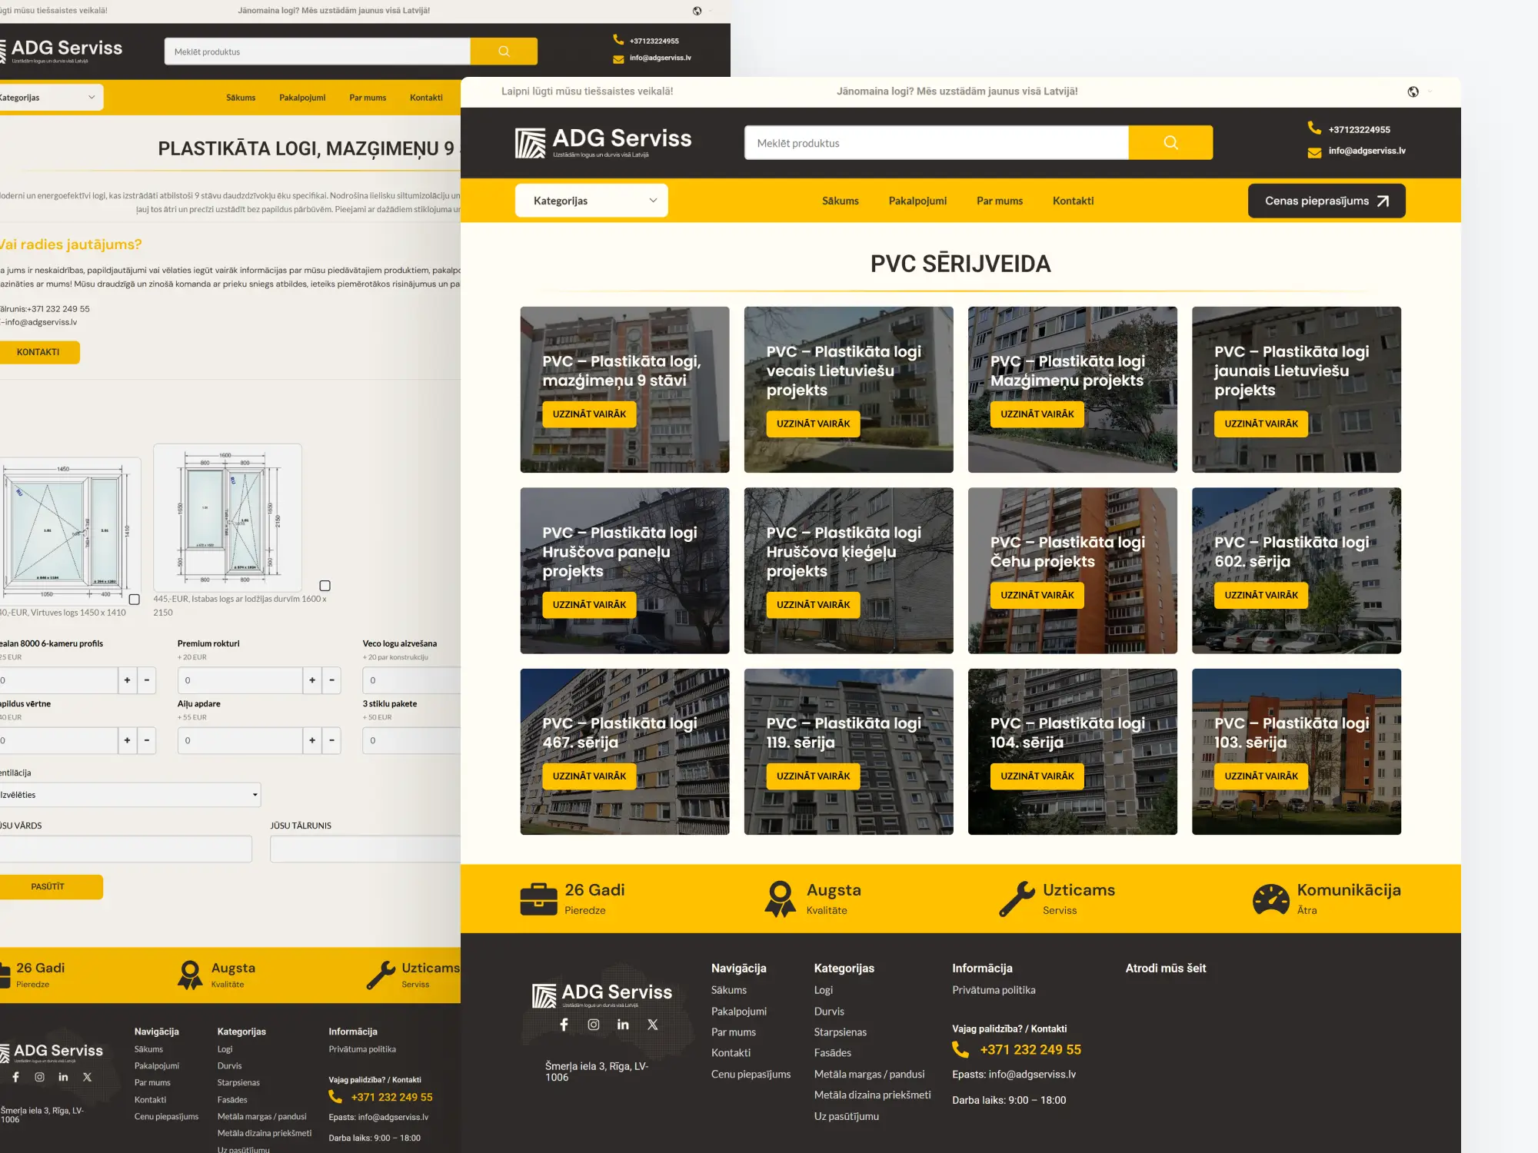
Task: Click the JŪSU VĀRDS input field
Action: click(x=123, y=848)
